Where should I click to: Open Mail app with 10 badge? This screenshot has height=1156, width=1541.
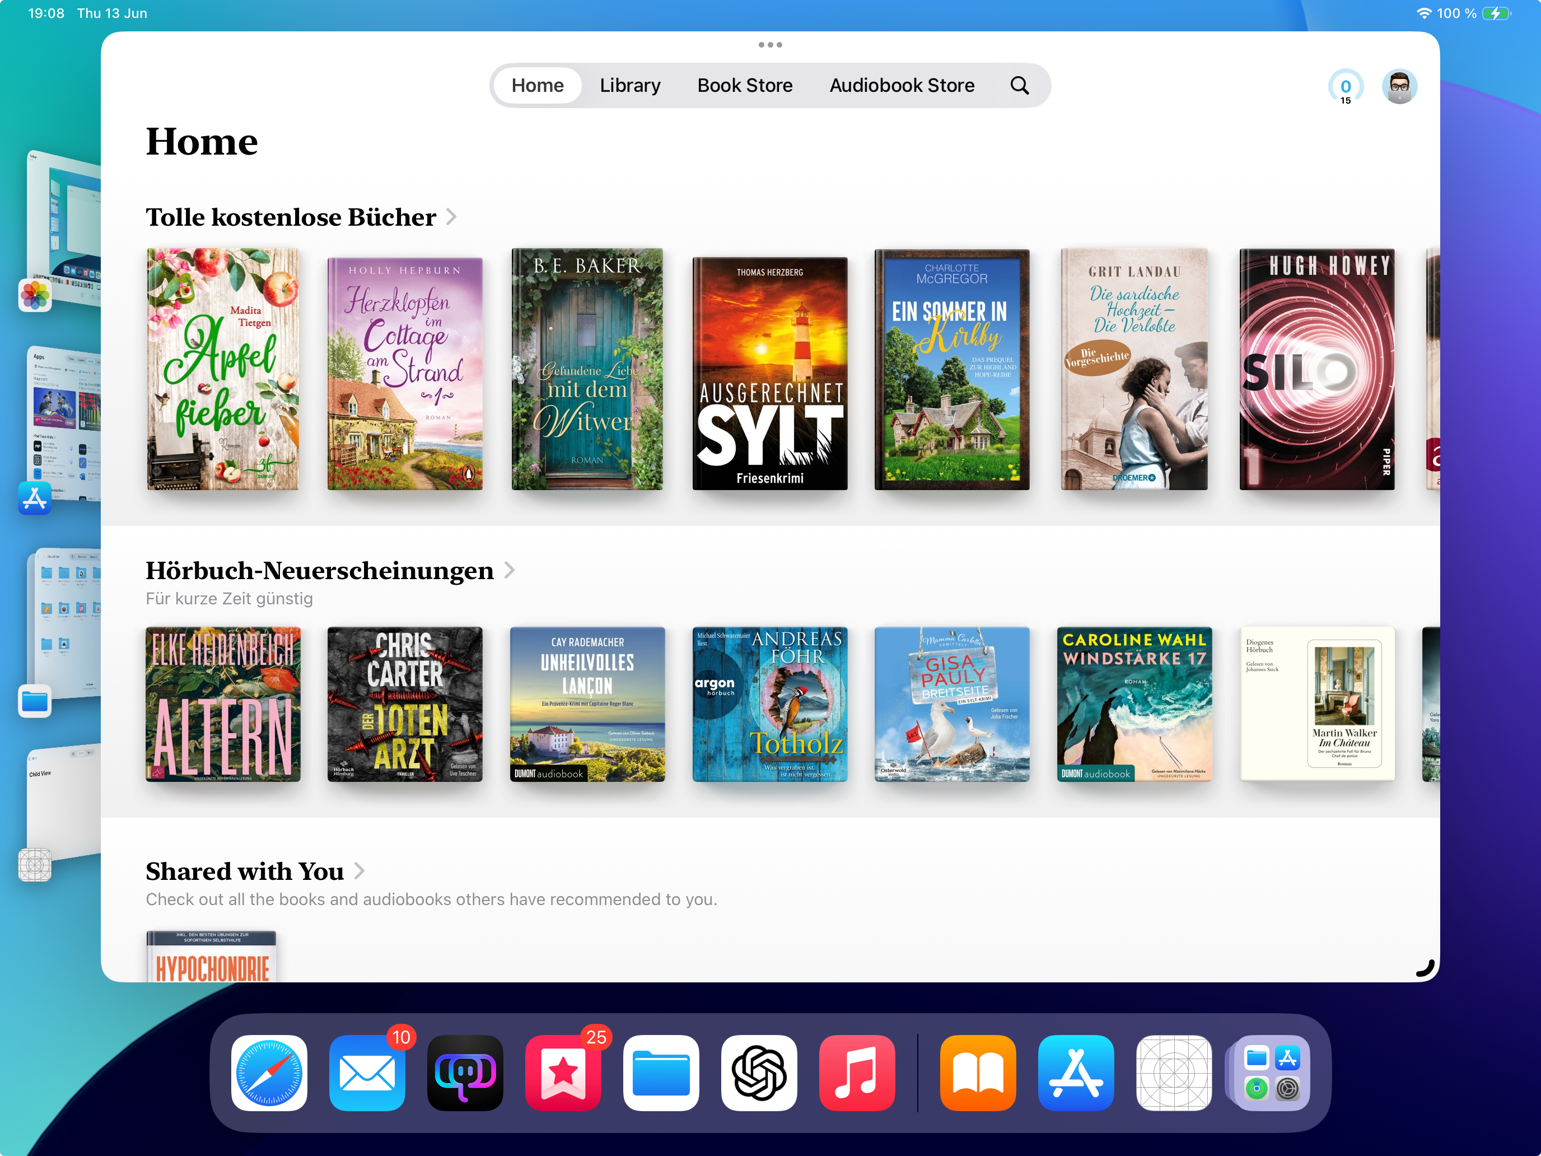(x=367, y=1073)
